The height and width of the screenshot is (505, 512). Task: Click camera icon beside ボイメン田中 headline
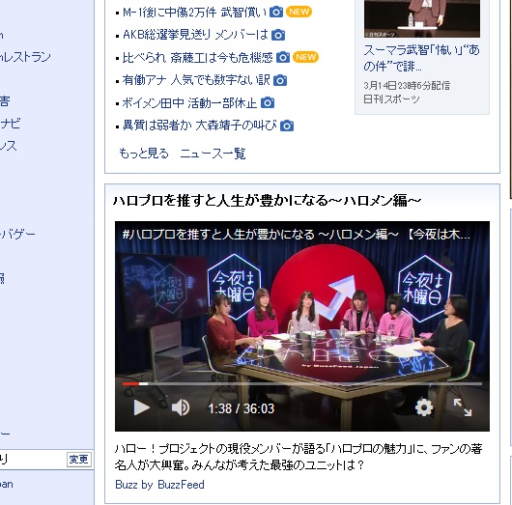tap(268, 102)
